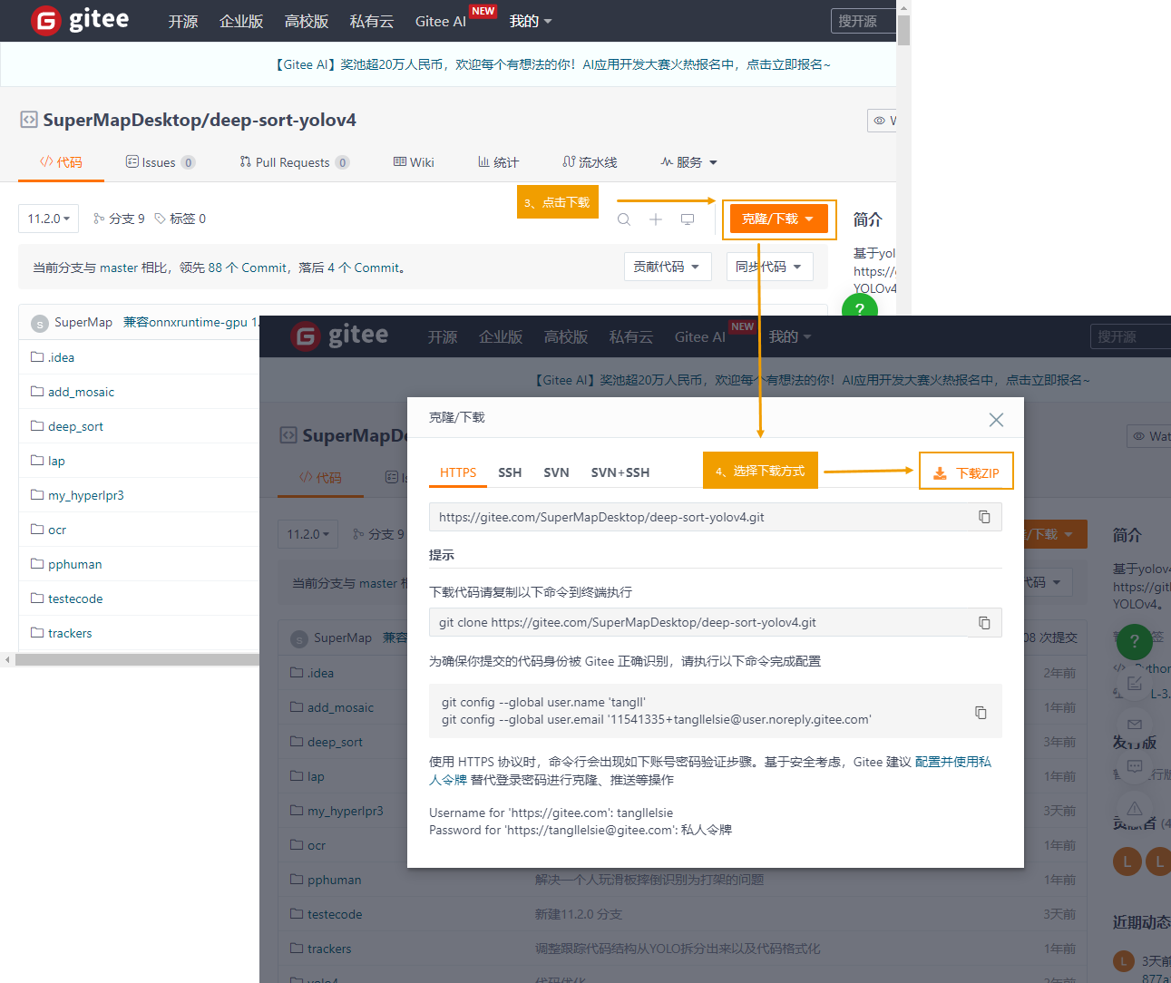Click the chat bubble icon in the floating sidebar
Viewport: 1171px width, 983px height.
click(x=1135, y=766)
